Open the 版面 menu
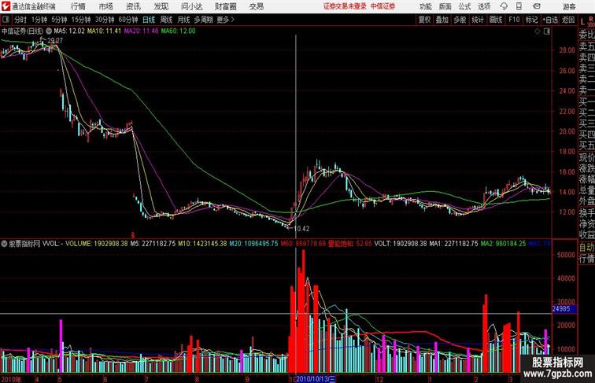Screen dimensions: 595x383 [x=445, y=6]
